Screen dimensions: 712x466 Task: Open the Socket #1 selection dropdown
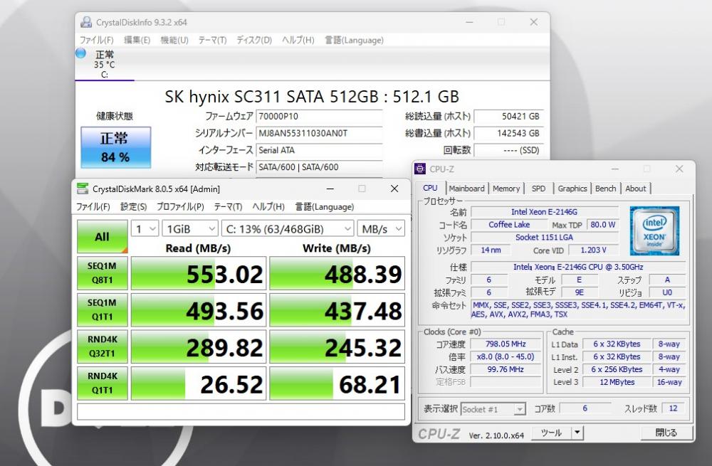pyautogui.click(x=493, y=409)
